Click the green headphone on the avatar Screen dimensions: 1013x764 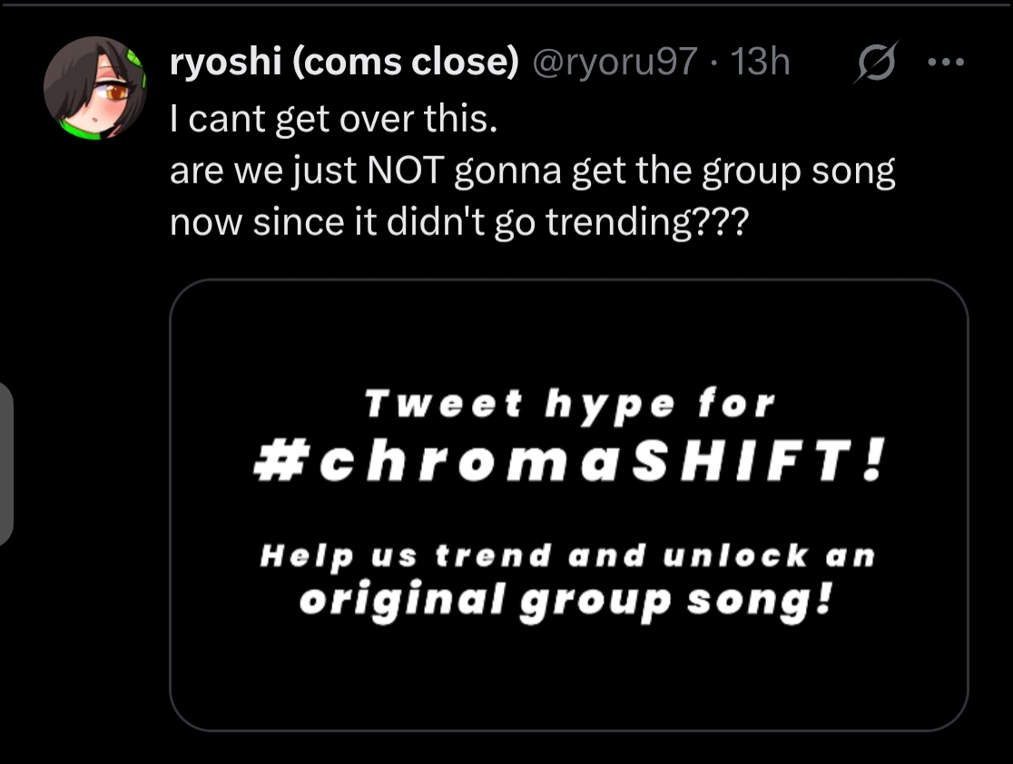click(135, 62)
